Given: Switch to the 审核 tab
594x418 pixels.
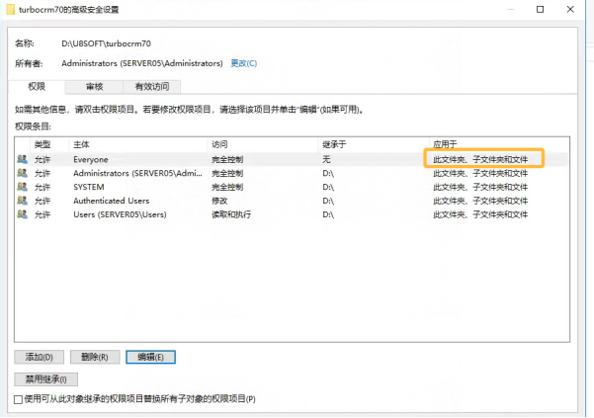Looking at the screenshot, I should click(94, 87).
